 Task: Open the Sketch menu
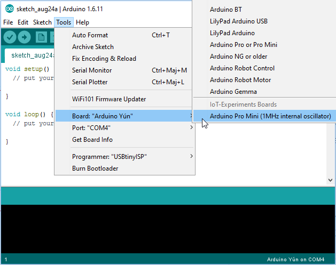click(x=42, y=22)
